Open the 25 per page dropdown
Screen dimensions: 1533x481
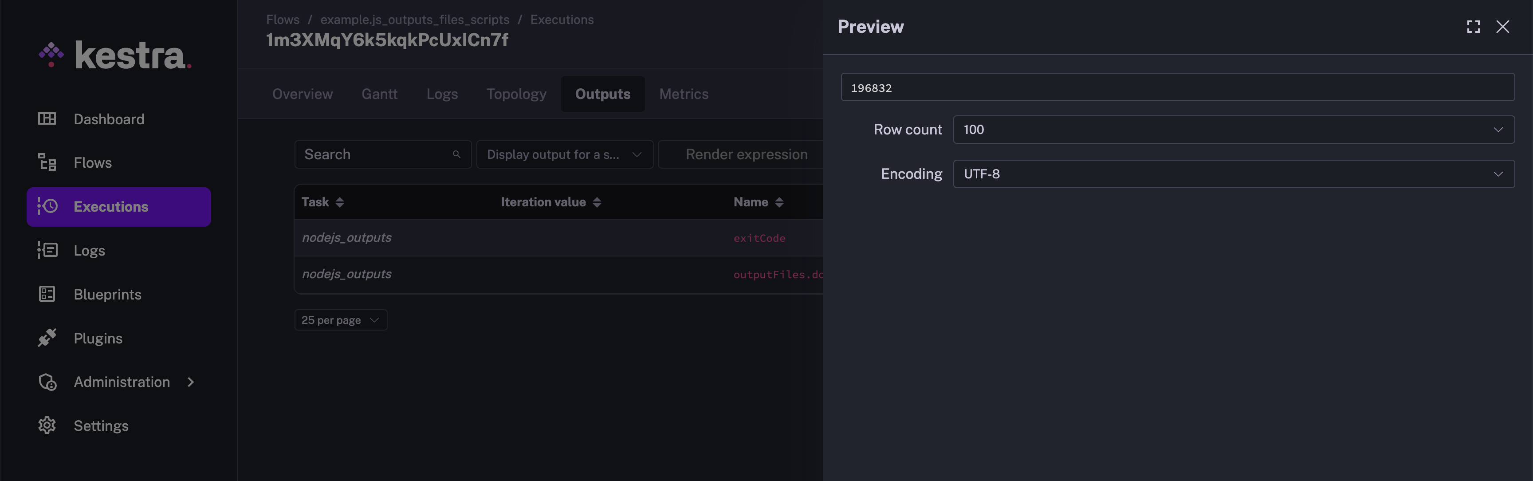(340, 319)
